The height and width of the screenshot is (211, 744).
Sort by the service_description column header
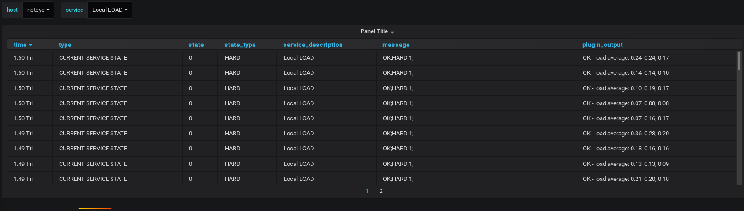click(x=313, y=45)
